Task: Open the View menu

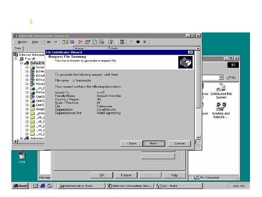Action: 35,42
